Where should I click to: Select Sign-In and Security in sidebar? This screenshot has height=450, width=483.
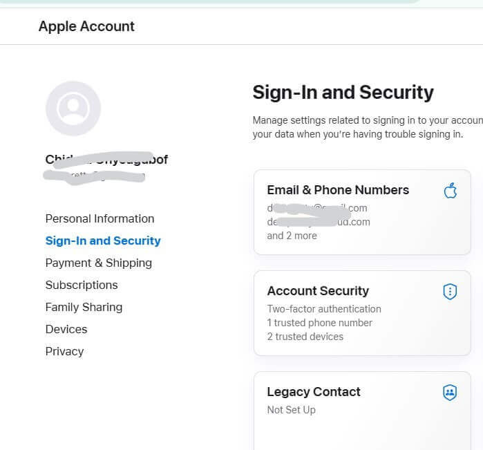click(x=103, y=241)
